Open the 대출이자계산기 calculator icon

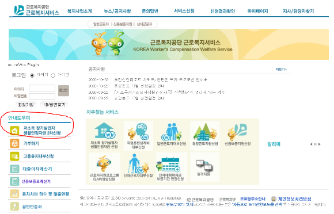click(x=14, y=169)
